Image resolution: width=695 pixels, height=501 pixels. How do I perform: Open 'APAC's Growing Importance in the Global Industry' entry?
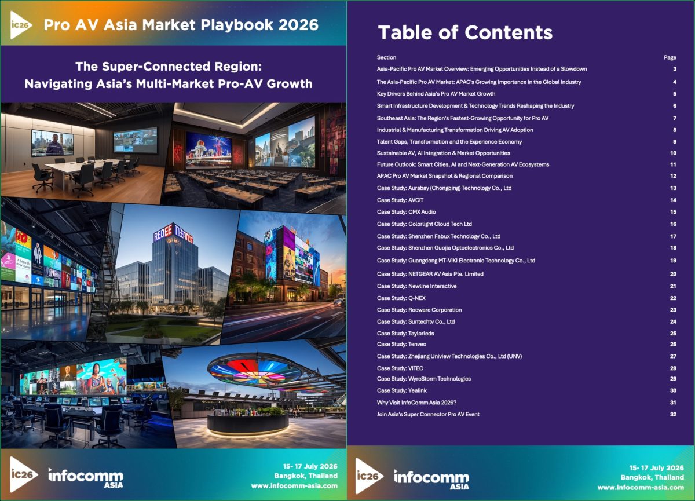coord(479,82)
